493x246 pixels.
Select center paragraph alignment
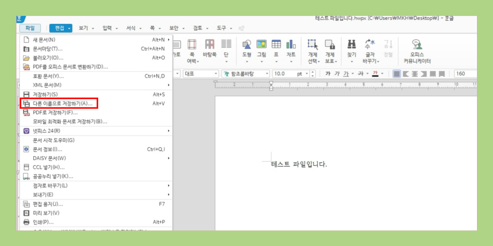415,74
